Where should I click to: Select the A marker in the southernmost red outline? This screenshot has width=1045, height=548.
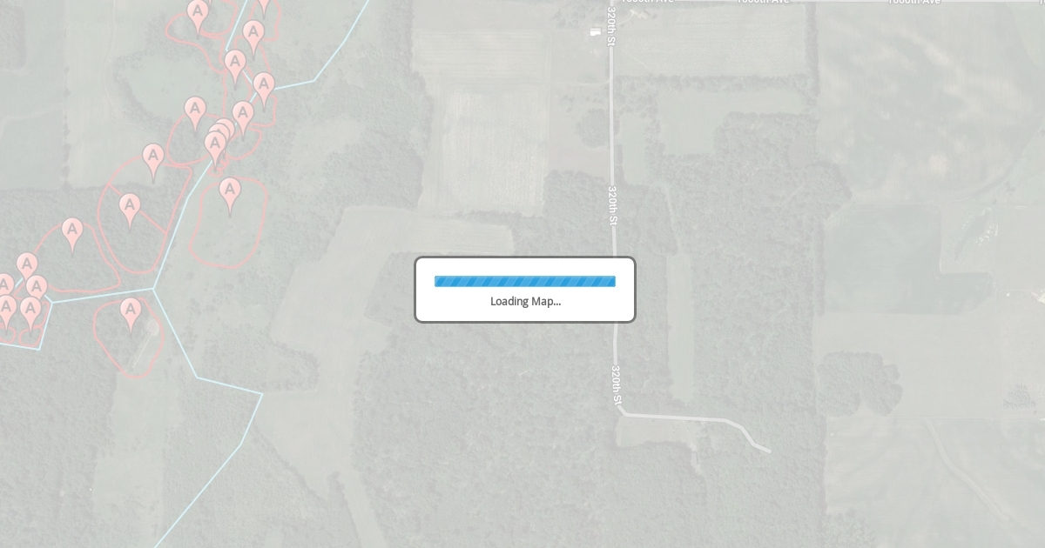pos(131,315)
